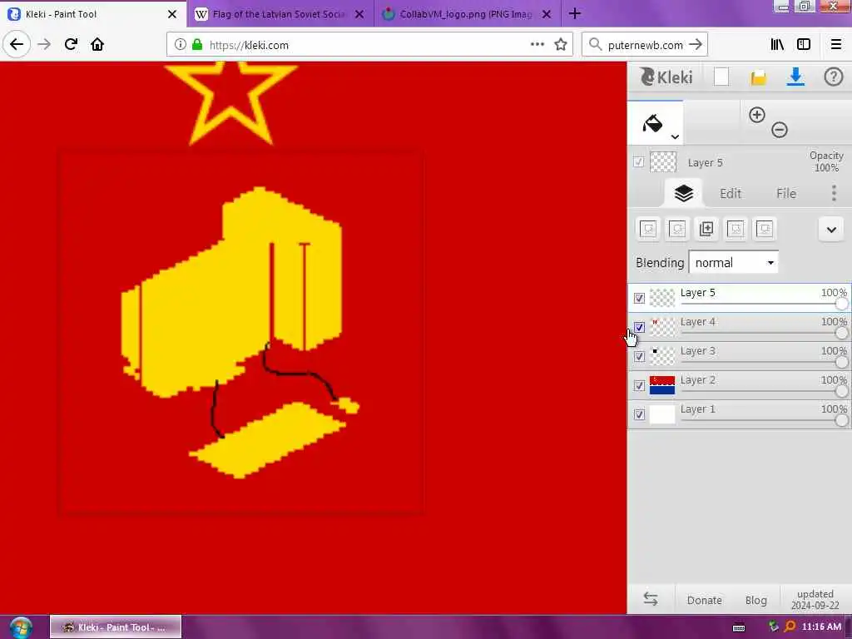Open the vertical three-dot more menu
The height and width of the screenshot is (639, 852).
834,193
